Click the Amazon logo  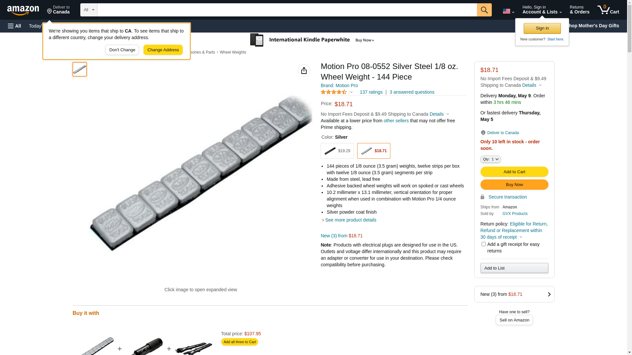pos(23,10)
